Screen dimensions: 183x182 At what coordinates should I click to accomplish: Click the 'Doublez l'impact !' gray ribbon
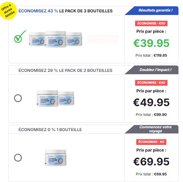(155, 70)
